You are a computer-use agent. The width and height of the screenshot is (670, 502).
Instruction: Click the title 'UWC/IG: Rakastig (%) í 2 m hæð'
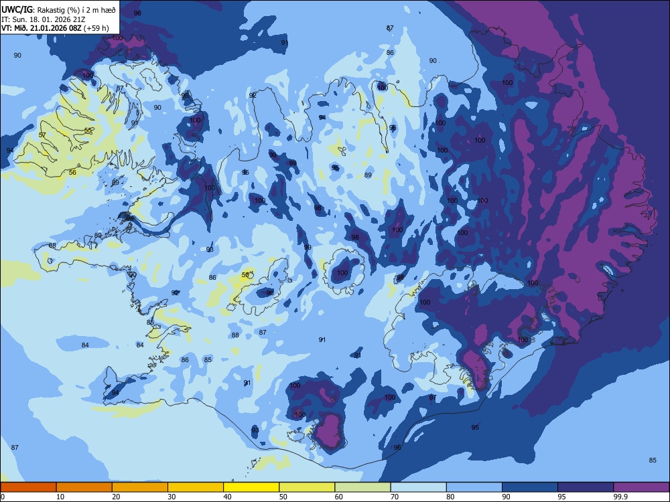pyautogui.click(x=58, y=10)
